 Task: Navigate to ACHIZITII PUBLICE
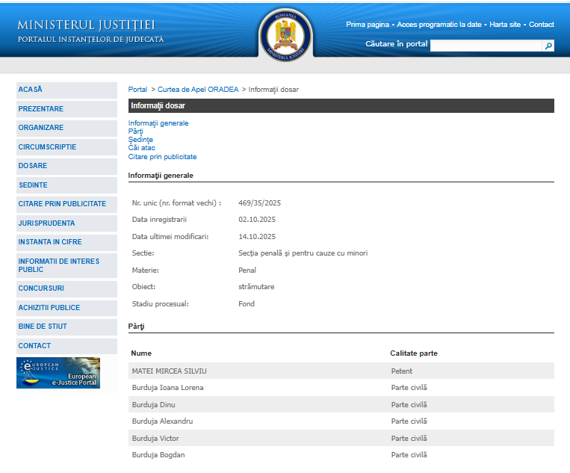click(x=49, y=308)
